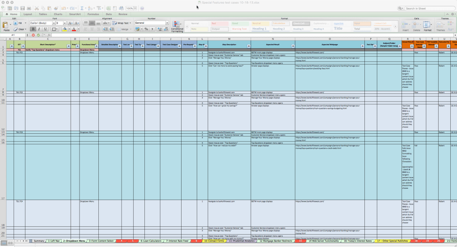
Task: Click the AutoSum sigma icon
Action: tap(82, 8)
